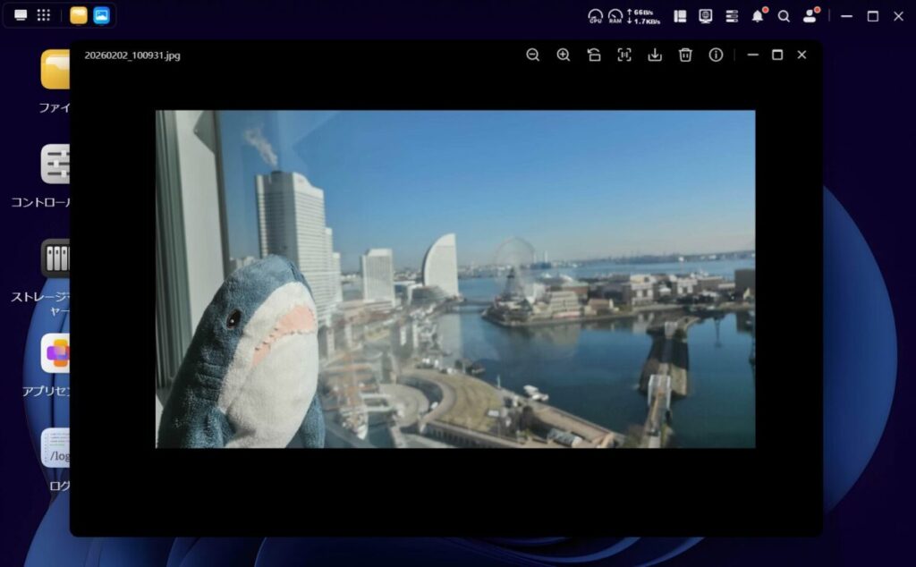The height and width of the screenshot is (567, 916).
Task: Open the search magnifier in top bar
Action: (784, 16)
